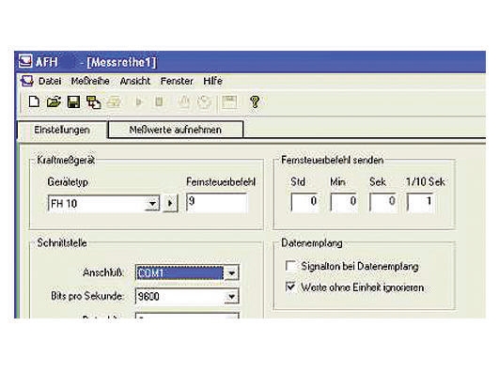Select the 1/10 Sek input box
Viewport: 499px width, 388px height.
(x=420, y=202)
